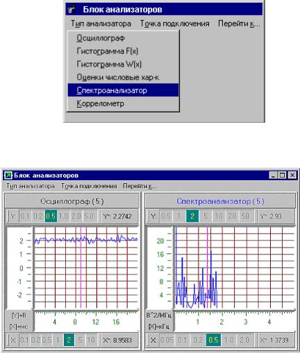The width and height of the screenshot is (300, 353).
Task: Close the lower Блок анализаторов window
Action: point(292,175)
